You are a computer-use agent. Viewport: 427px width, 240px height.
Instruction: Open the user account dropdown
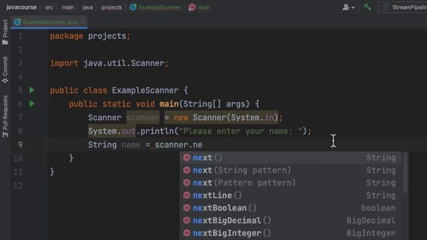(348, 7)
